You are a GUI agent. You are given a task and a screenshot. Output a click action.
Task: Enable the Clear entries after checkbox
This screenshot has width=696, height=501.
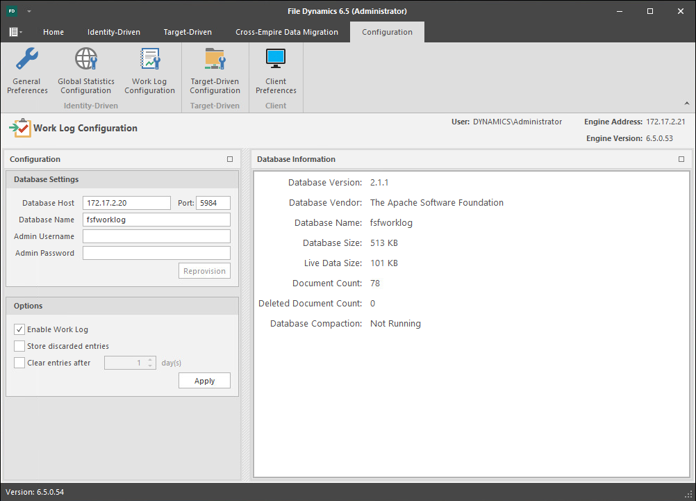click(19, 363)
